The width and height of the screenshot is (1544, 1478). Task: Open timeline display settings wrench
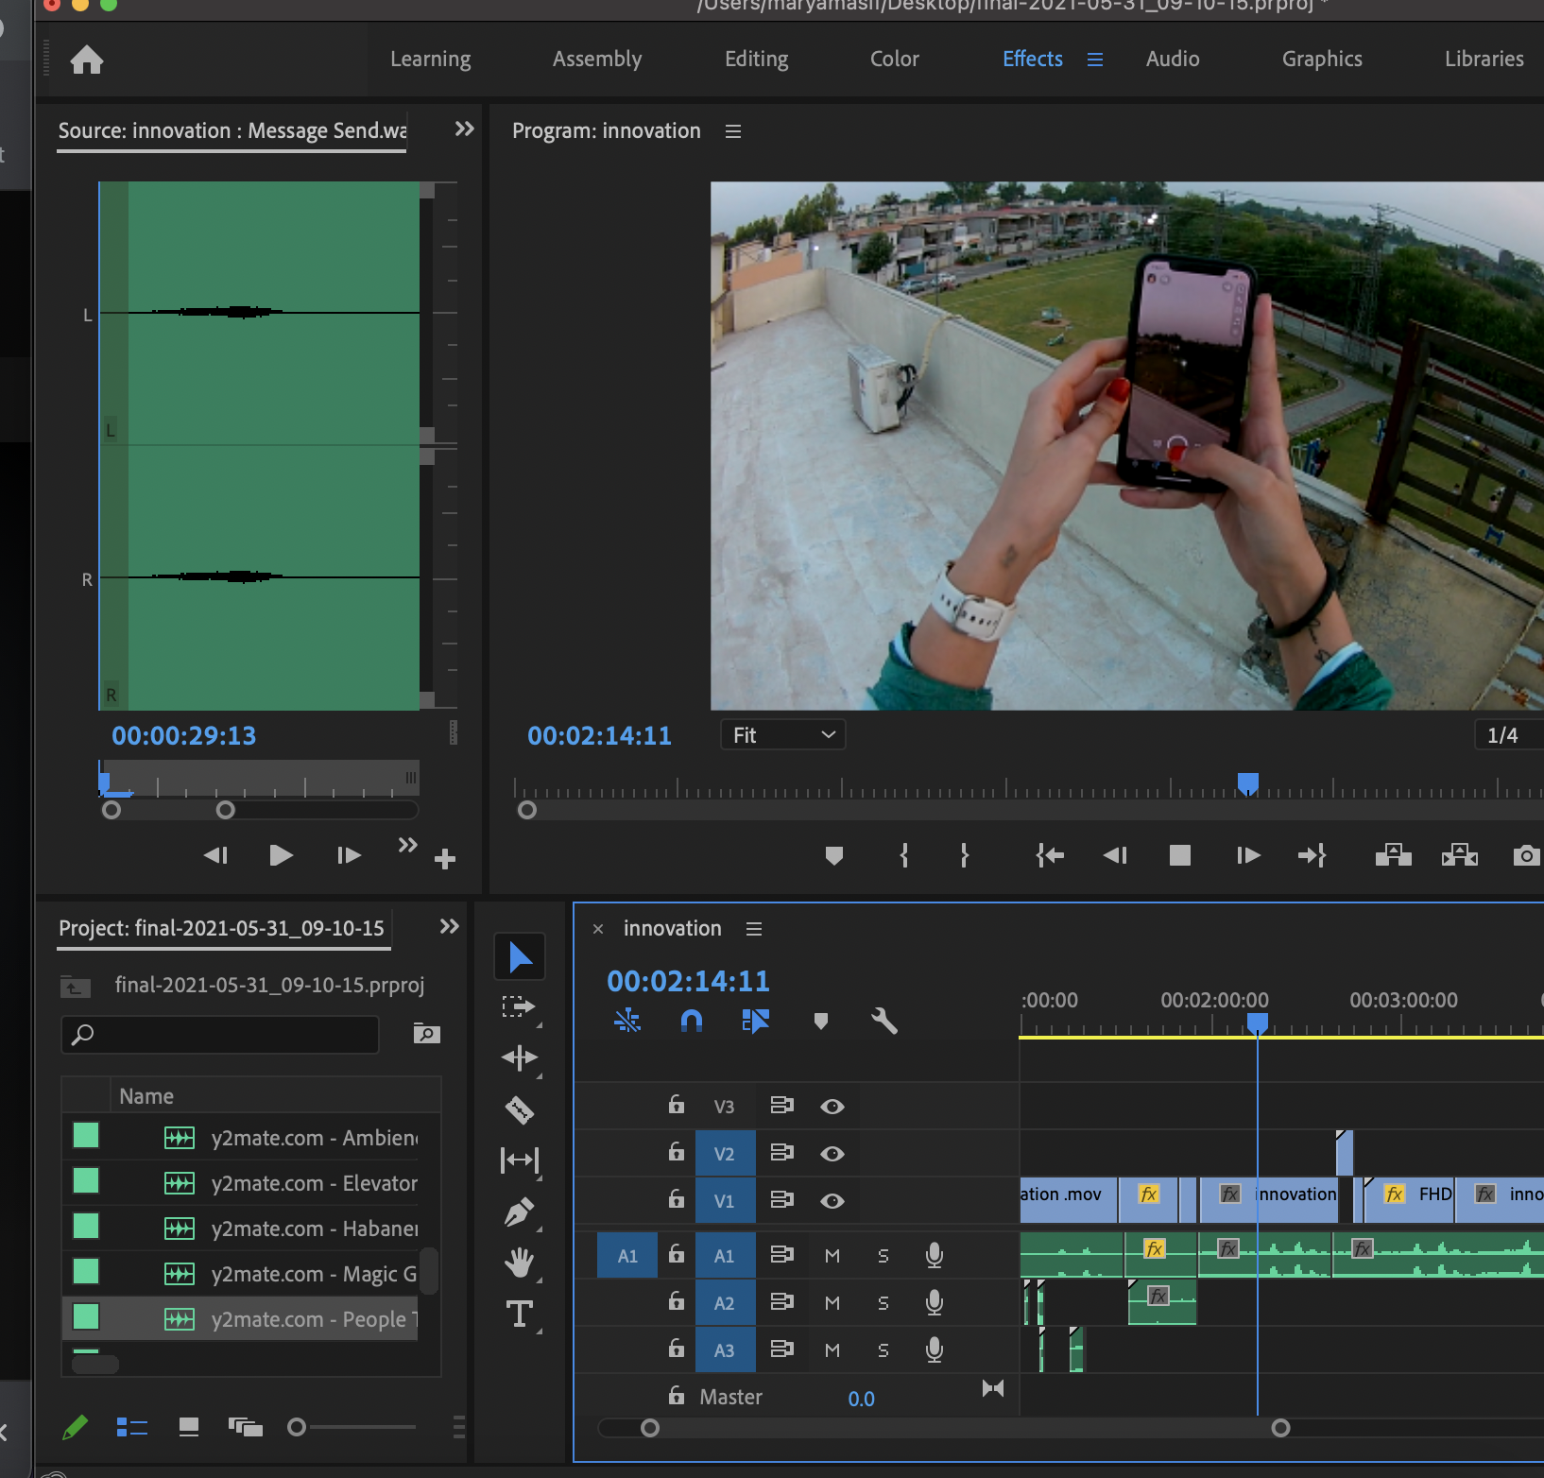coord(884,1021)
